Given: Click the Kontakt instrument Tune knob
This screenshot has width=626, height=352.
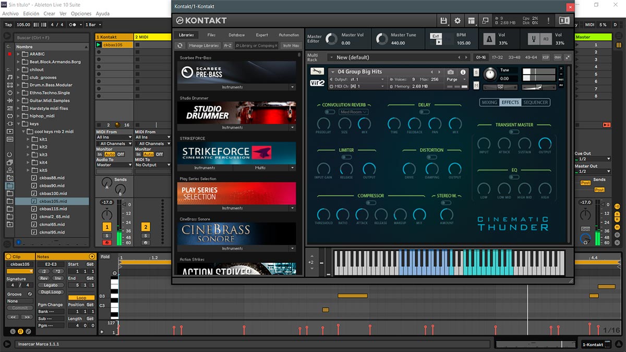Looking at the screenshot, I should pyautogui.click(x=490, y=74).
